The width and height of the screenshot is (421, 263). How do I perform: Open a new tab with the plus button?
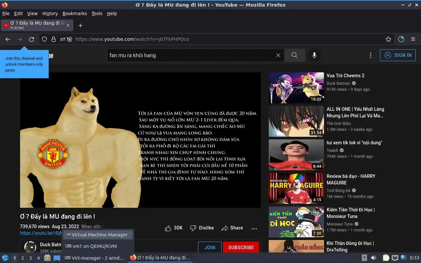pyautogui.click(x=80, y=25)
